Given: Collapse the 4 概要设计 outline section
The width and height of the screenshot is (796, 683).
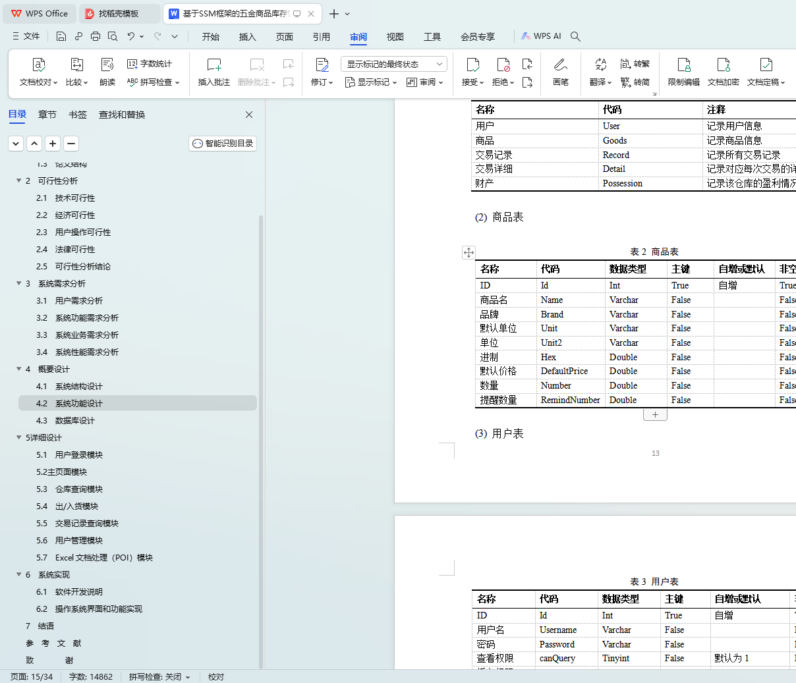Looking at the screenshot, I should (19, 369).
